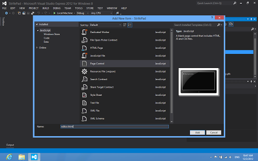The width and height of the screenshot is (258, 161).
Task: Click the dialog help question mark
Action: 212,17
